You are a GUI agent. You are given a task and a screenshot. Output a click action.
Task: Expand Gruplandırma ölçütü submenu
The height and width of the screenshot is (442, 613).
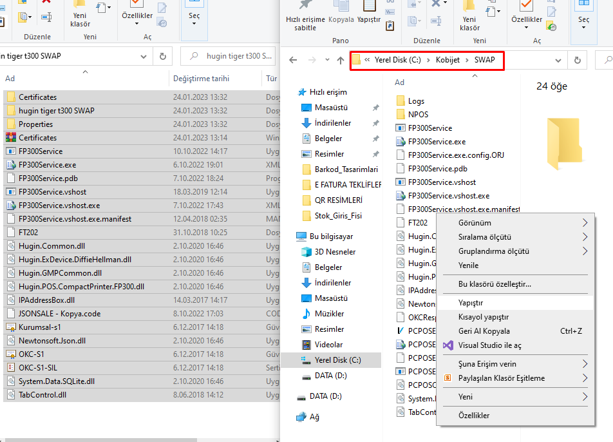[515, 251]
